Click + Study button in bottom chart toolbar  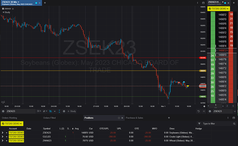click(72, 111)
